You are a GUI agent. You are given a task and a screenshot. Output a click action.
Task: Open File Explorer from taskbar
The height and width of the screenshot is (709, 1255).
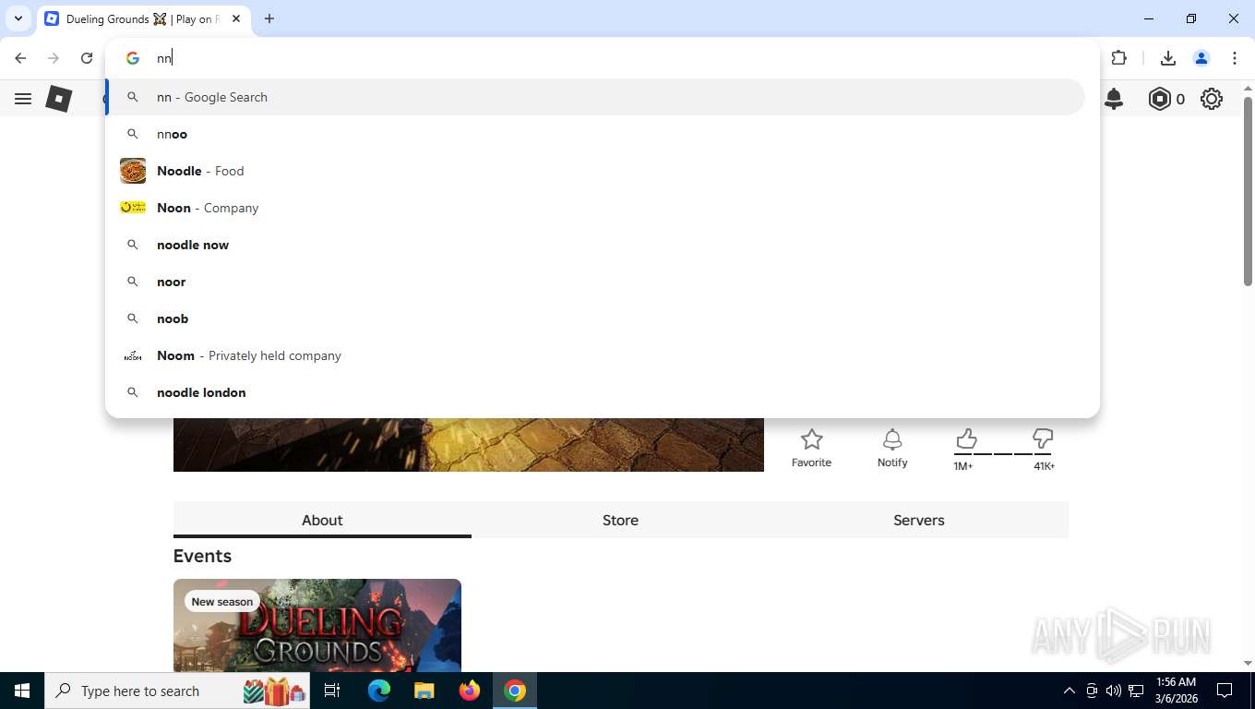(x=424, y=691)
